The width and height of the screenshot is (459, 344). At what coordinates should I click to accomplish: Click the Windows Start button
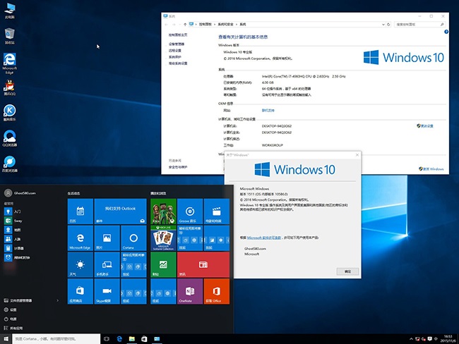[6, 339]
